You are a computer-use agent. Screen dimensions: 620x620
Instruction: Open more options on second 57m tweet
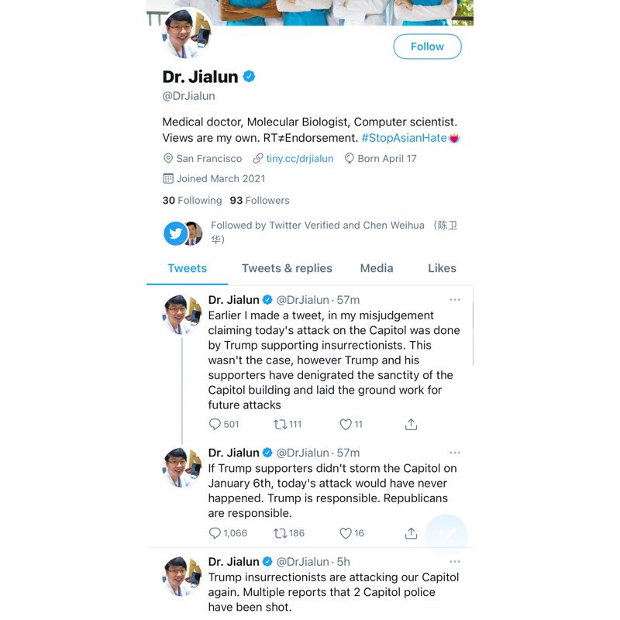point(455,453)
